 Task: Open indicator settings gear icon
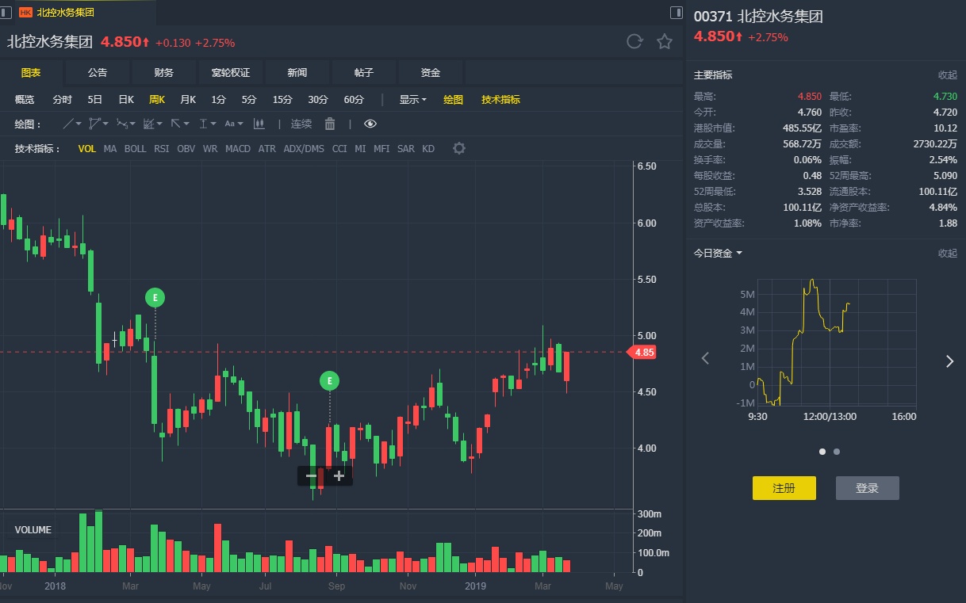[458, 148]
